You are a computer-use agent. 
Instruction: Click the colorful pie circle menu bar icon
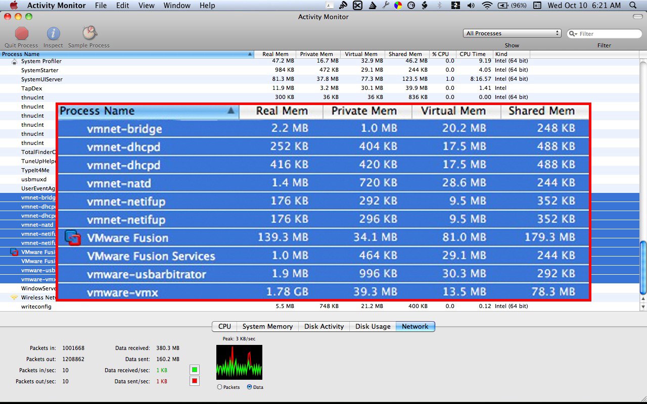point(398,6)
